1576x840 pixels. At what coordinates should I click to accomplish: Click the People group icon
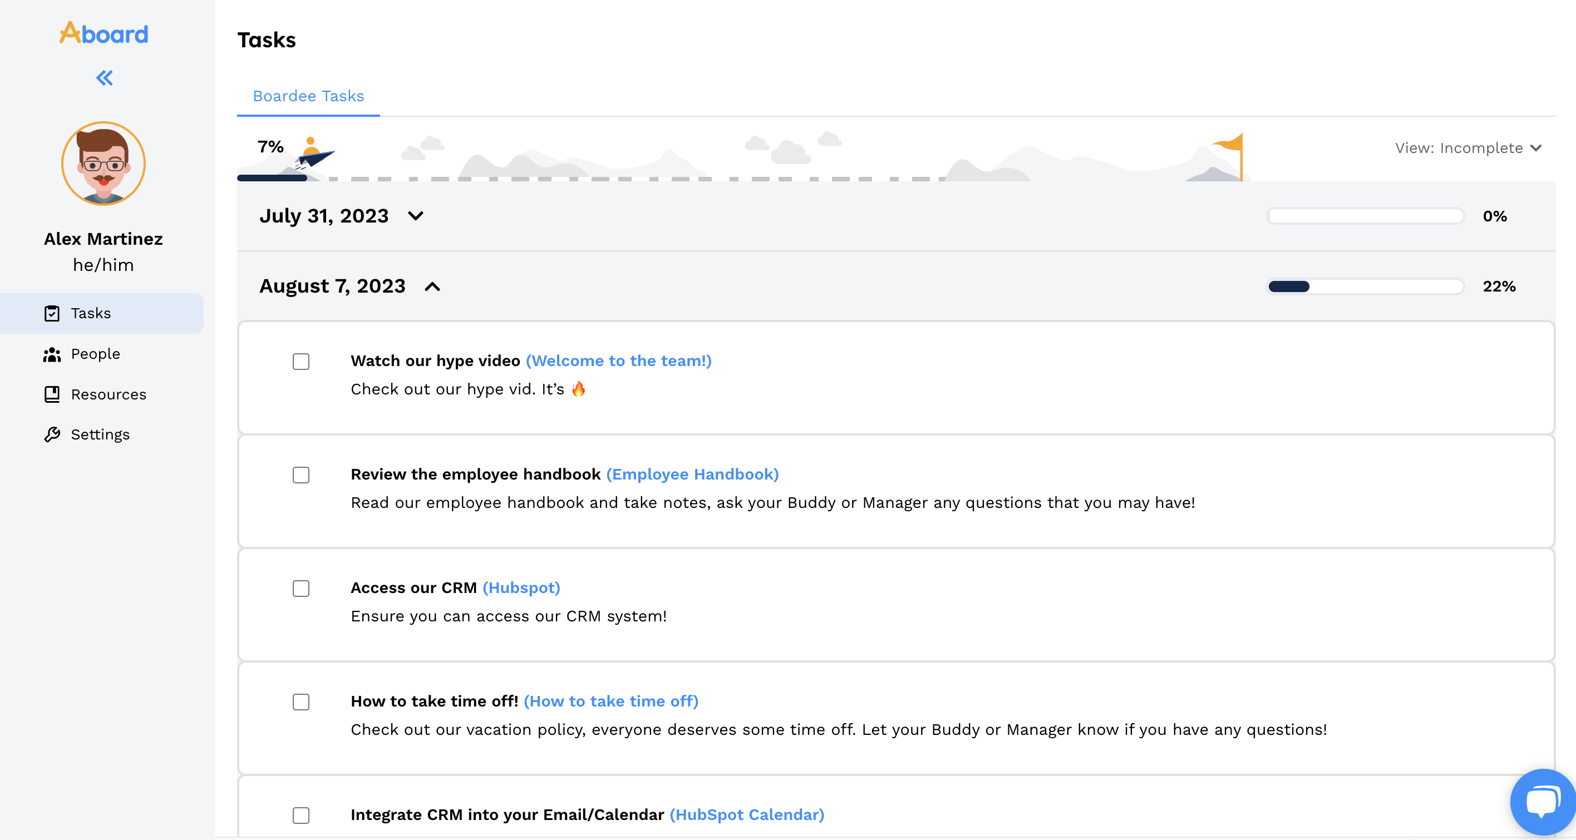point(52,354)
